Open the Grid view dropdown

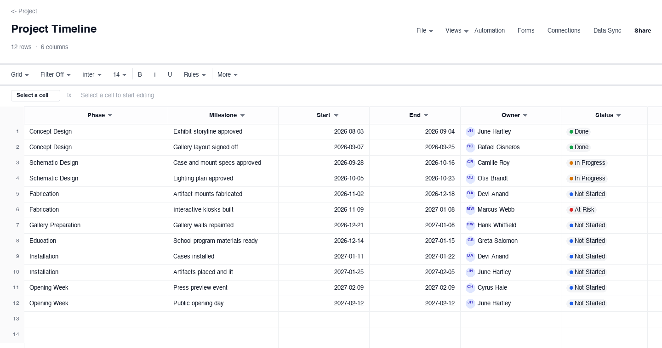(20, 74)
